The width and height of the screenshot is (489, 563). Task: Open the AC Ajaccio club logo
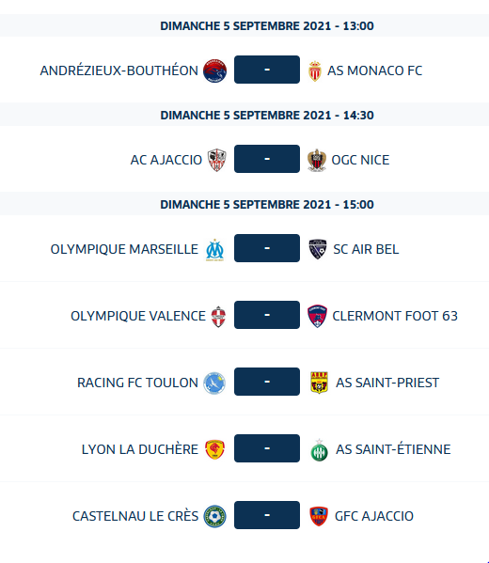216,160
